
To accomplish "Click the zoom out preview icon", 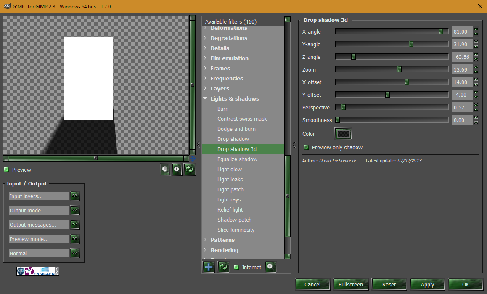I will 165,170.
